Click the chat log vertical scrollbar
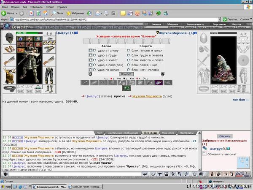The image size is (253, 190). point(199,151)
